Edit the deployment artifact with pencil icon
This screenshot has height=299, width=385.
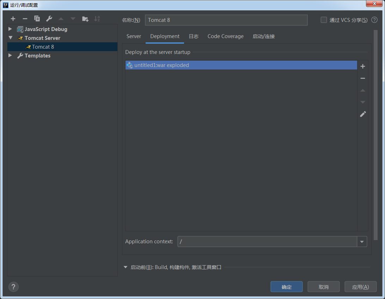[363, 114]
